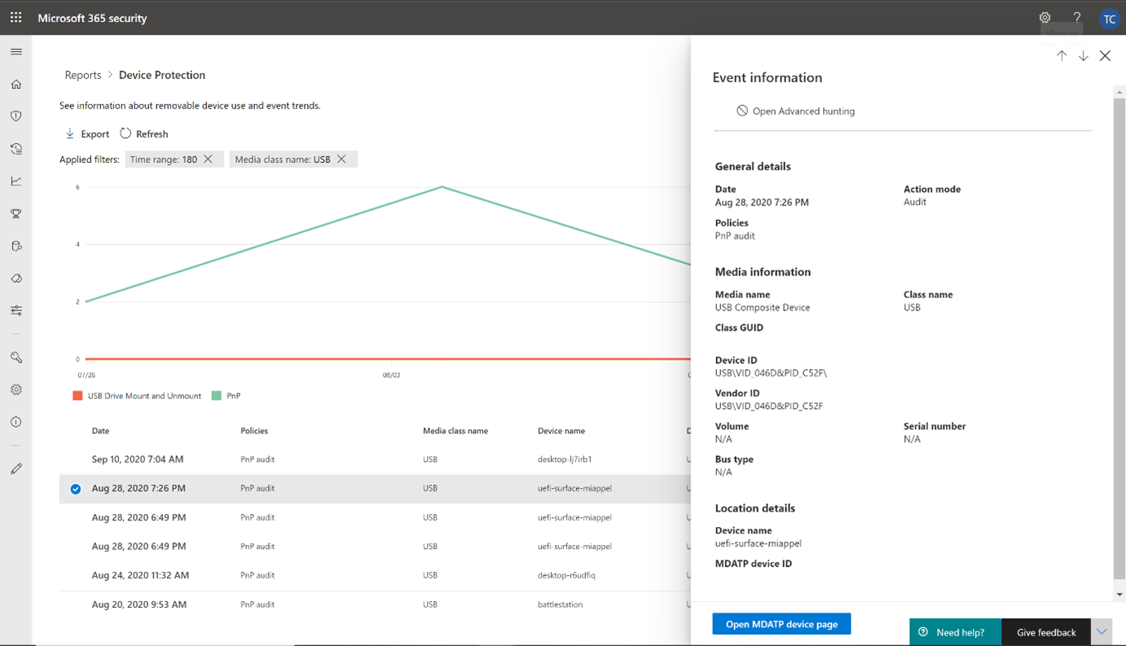Click the help question mark icon

click(1077, 17)
